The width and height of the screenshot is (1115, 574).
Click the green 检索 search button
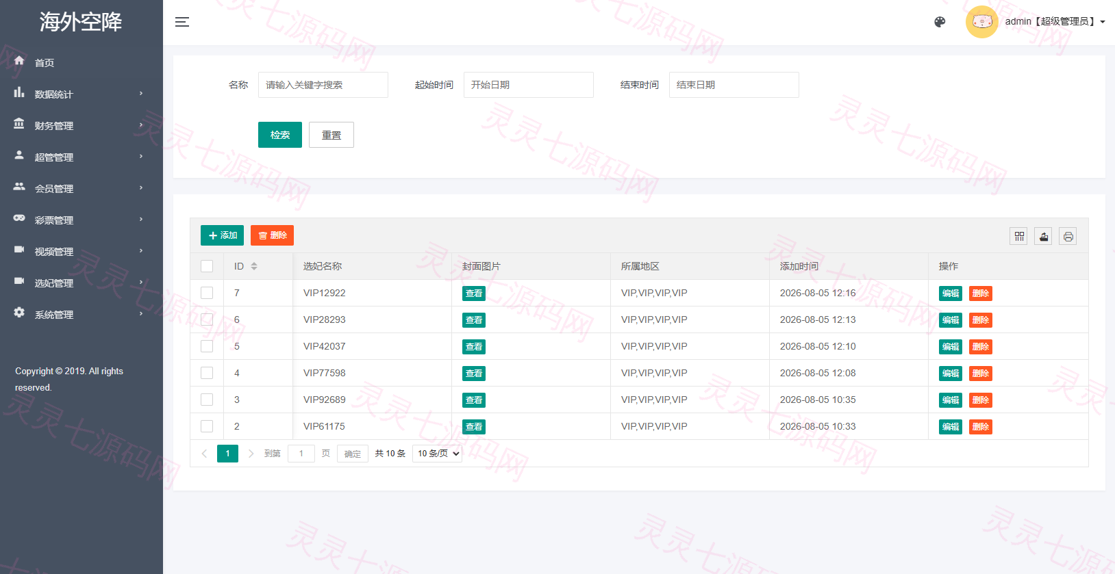pos(280,135)
